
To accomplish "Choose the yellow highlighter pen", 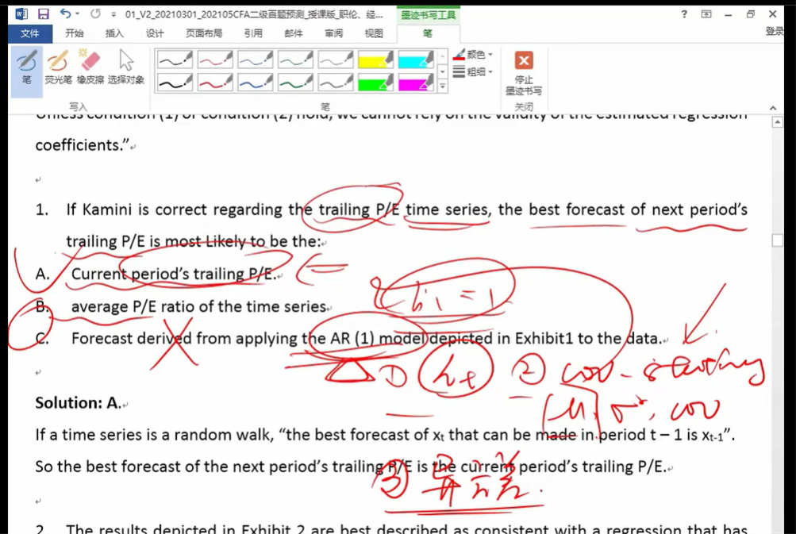I will click(x=375, y=60).
